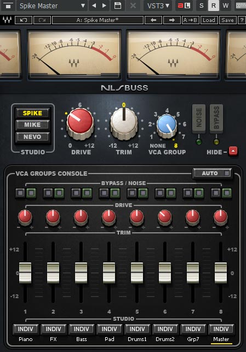Click the INDIV button above Drums2
Image resolution: width=246 pixels, height=352 pixels.
click(x=165, y=329)
